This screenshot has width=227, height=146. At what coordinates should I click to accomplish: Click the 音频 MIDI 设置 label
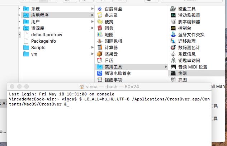[193, 67]
